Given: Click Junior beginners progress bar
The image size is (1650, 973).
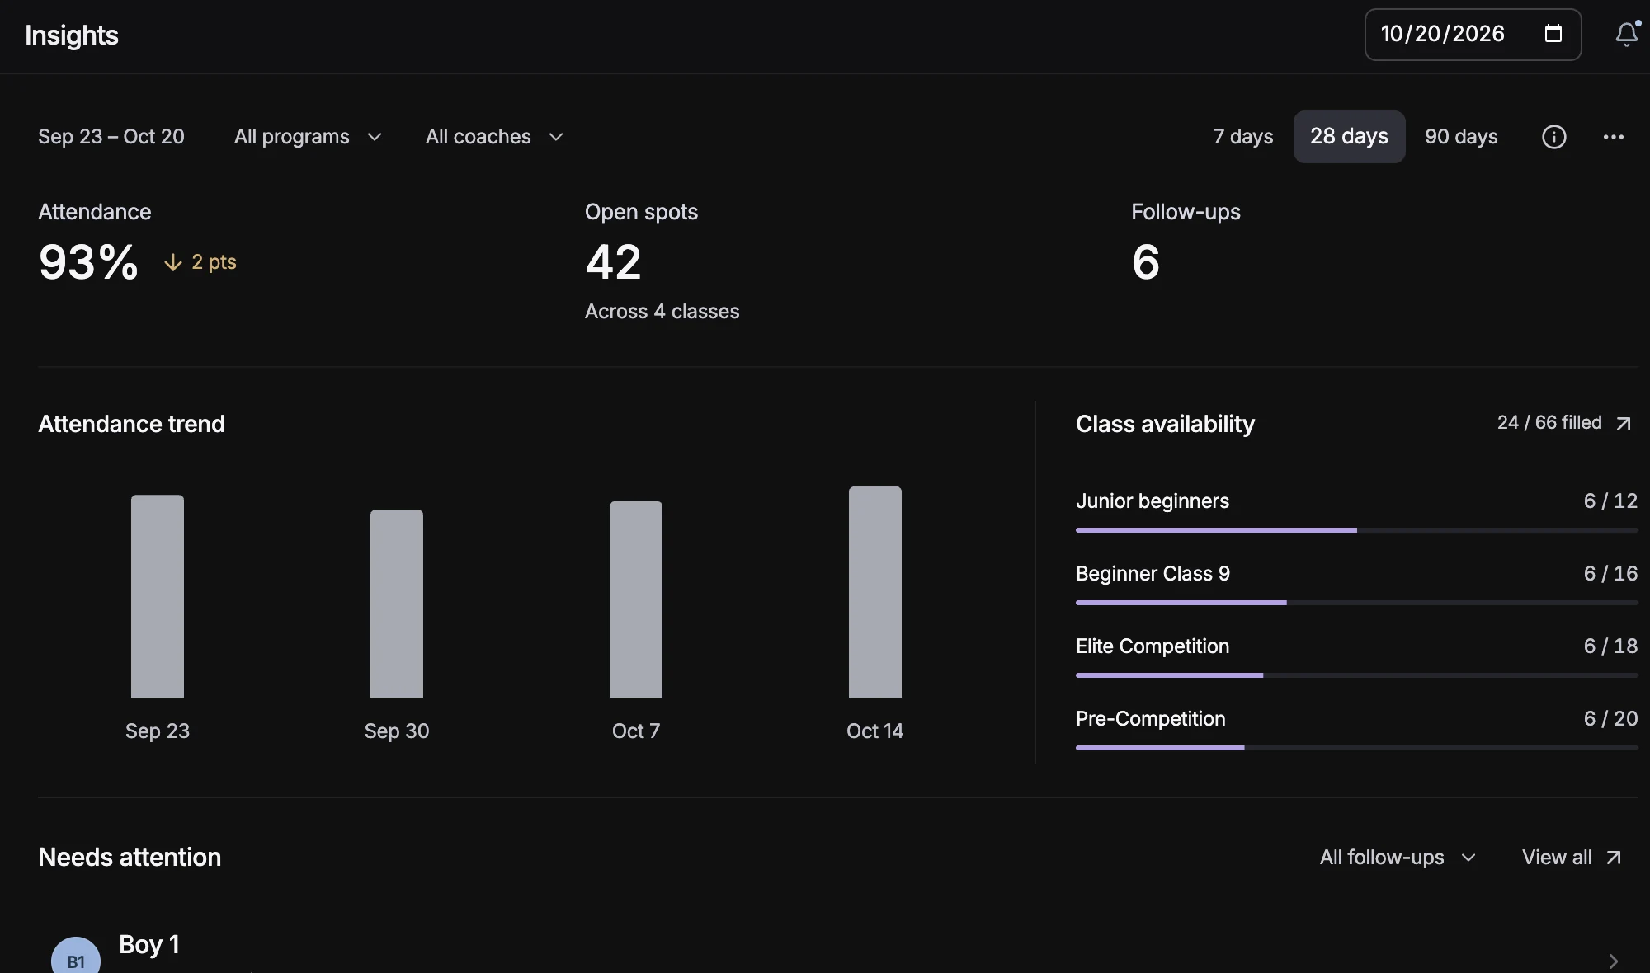Looking at the screenshot, I should (x=1356, y=530).
